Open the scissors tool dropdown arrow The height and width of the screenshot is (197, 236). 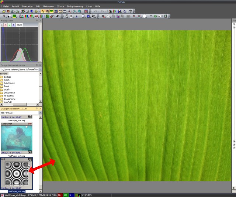pyautogui.click(x=80, y=16)
